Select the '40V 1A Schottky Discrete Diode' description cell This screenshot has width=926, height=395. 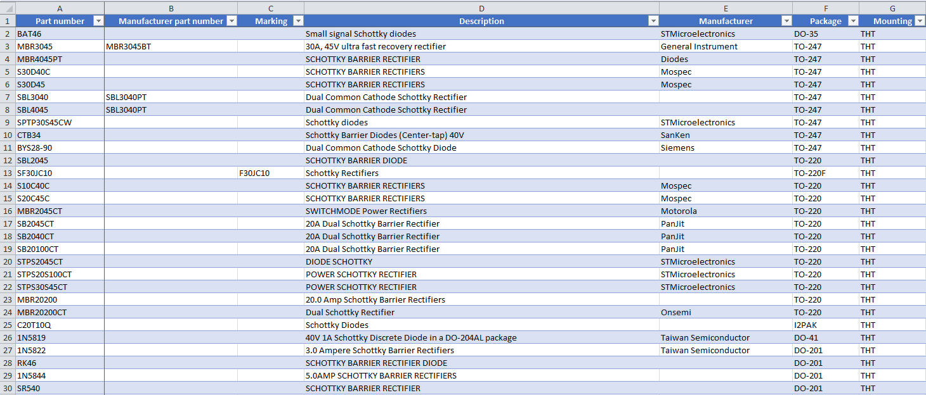482,337
